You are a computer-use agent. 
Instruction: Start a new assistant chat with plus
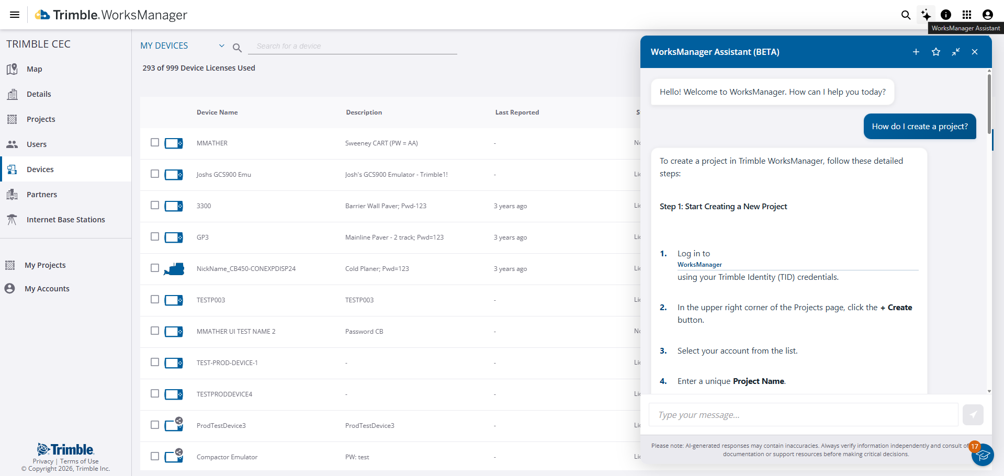pos(916,52)
